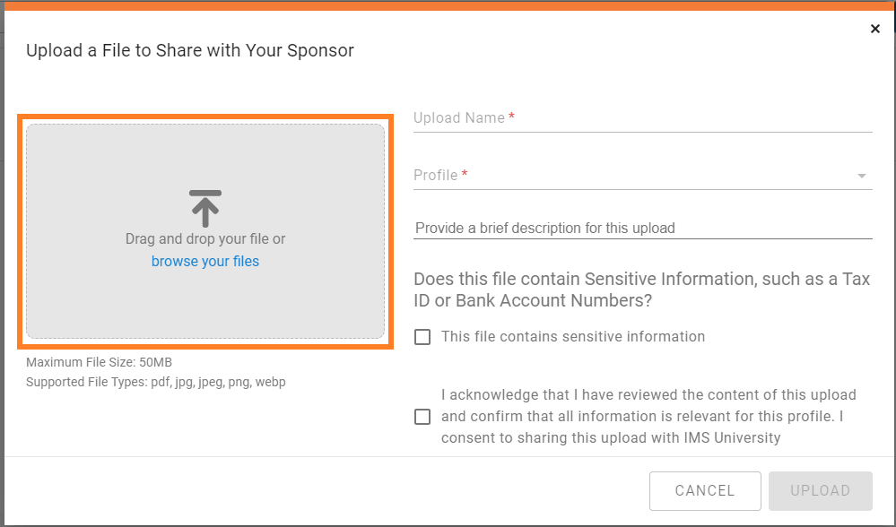Expand Profile list using the small arrow
Screen dimensions: 896x527
[862, 176]
